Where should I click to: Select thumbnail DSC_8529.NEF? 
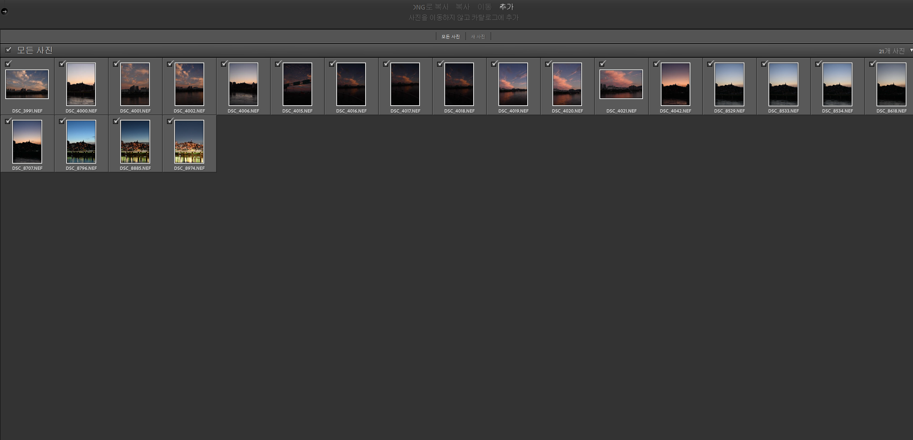(729, 84)
